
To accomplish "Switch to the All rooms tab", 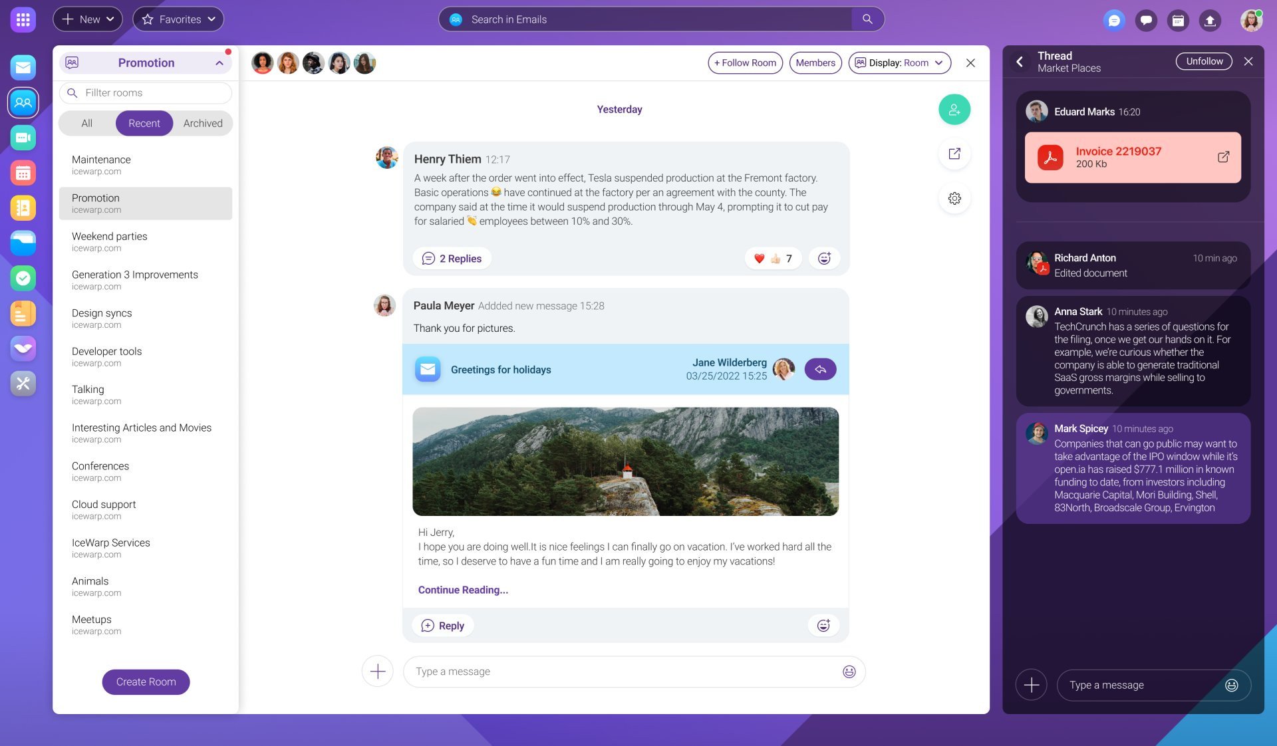I will [86, 123].
